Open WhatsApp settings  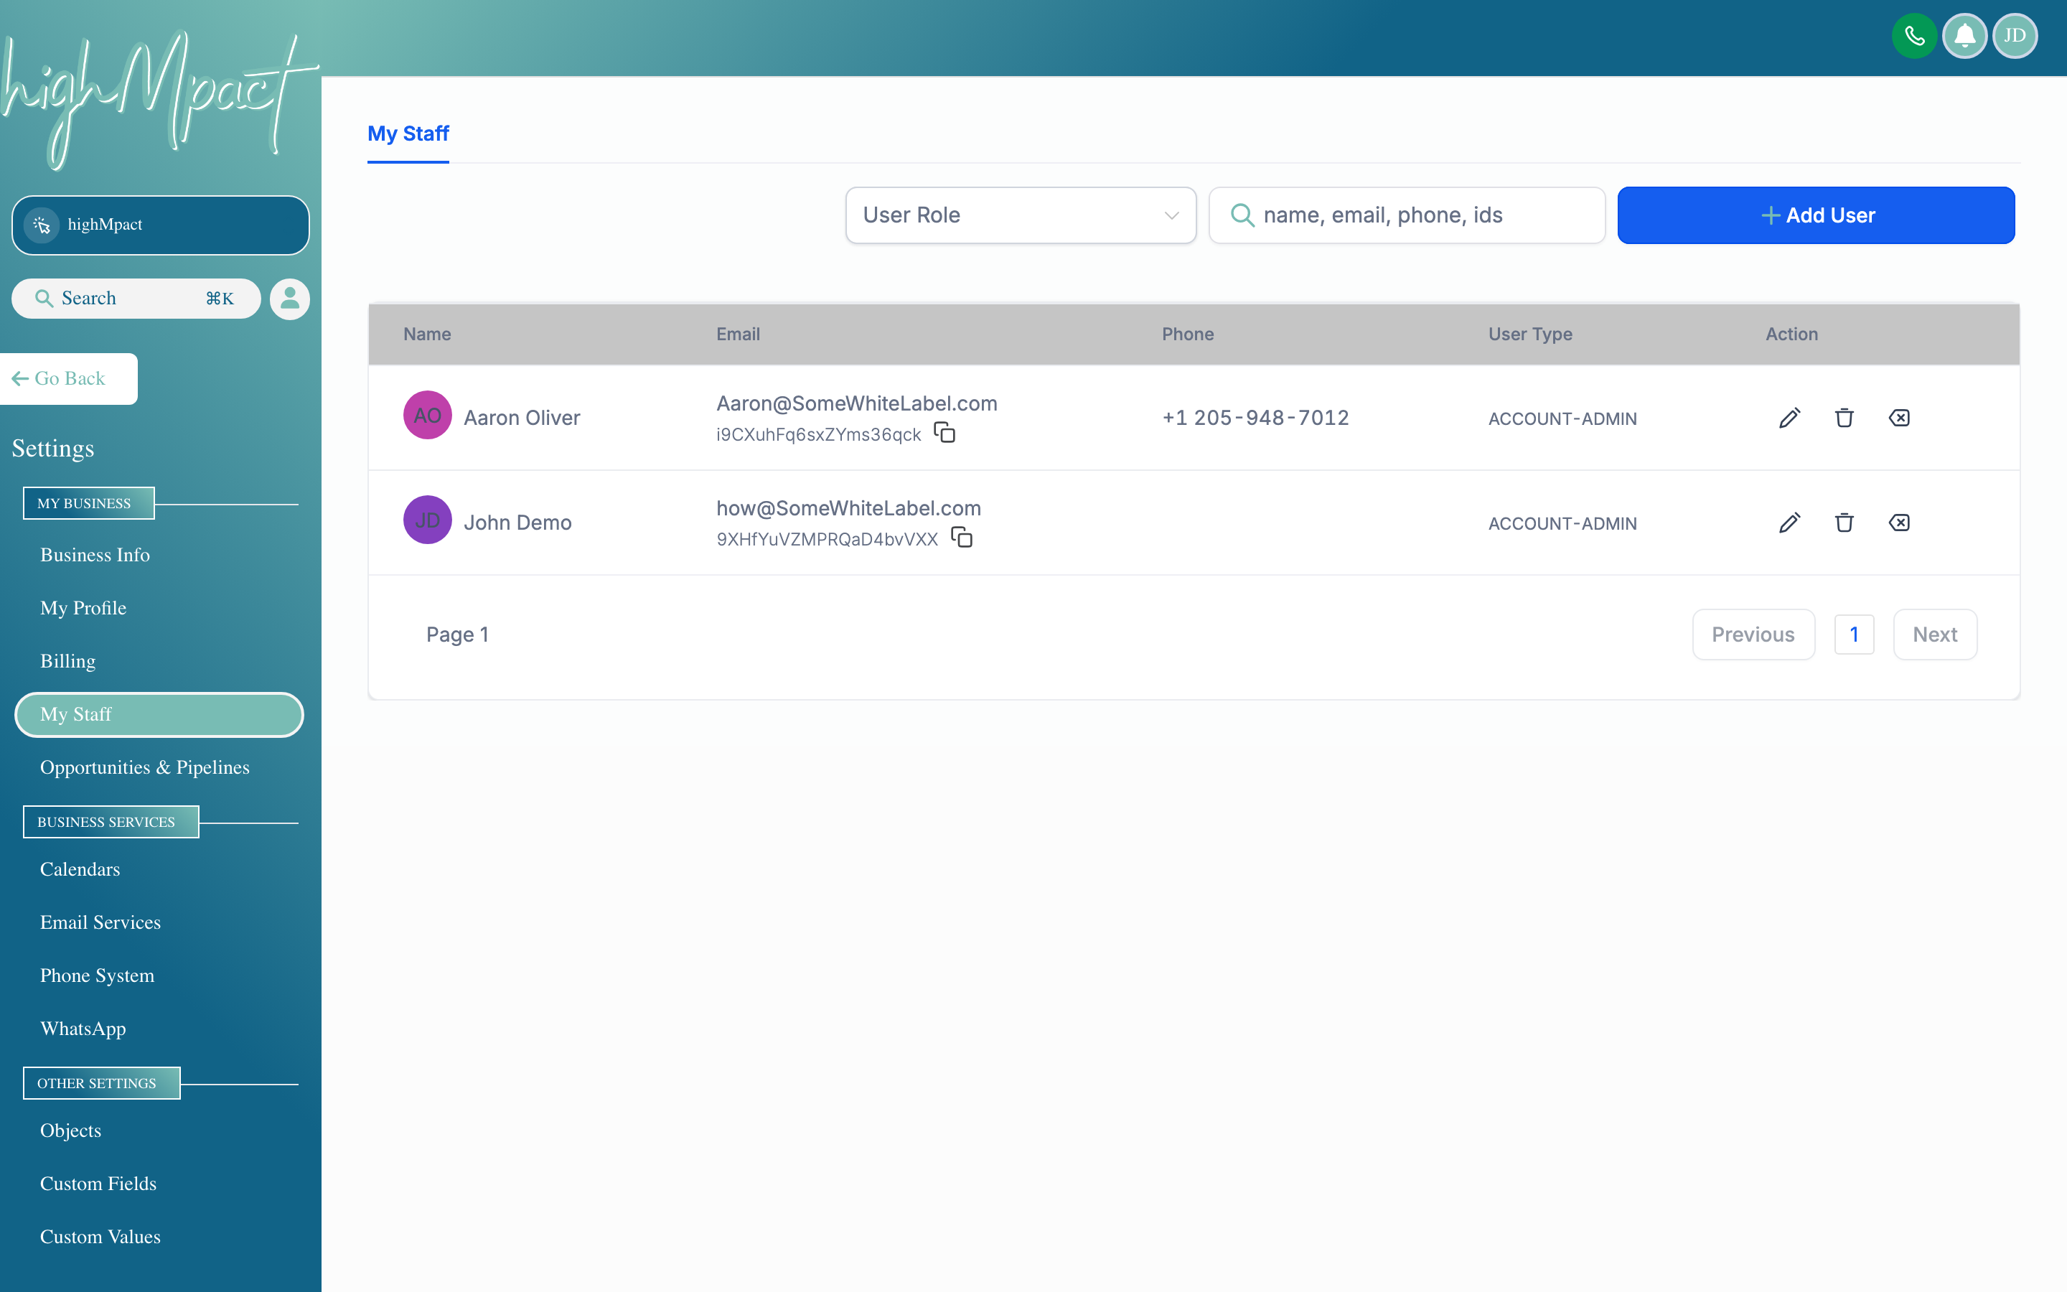[x=83, y=1029]
